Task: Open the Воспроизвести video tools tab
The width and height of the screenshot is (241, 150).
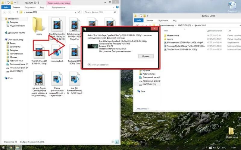Action: pos(58,7)
